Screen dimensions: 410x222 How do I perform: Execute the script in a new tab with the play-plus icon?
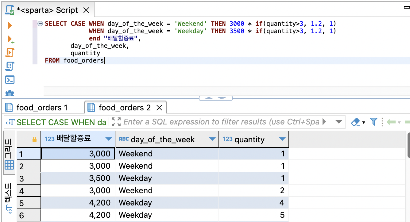(10, 39)
